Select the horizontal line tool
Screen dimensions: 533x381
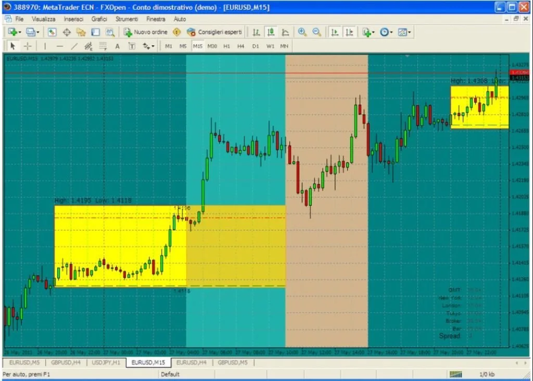[59, 46]
